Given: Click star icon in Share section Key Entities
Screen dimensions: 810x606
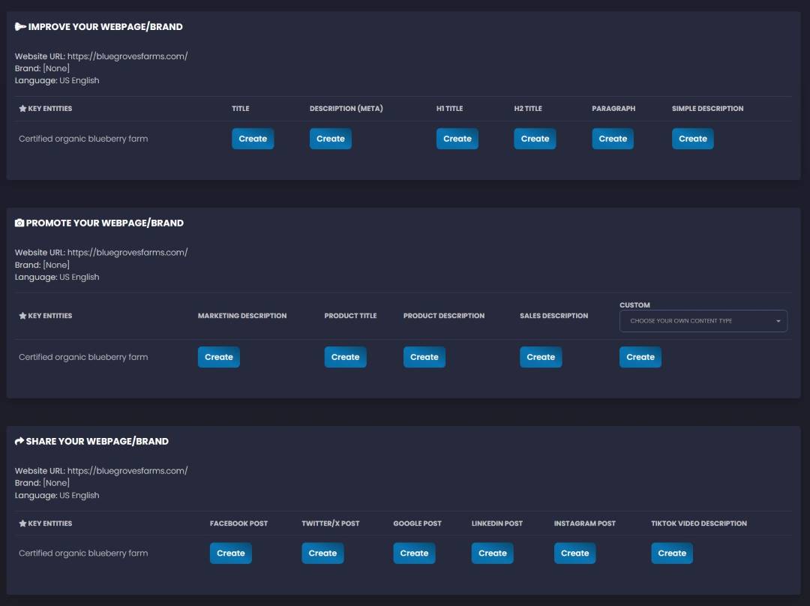Looking at the screenshot, I should click(22, 523).
